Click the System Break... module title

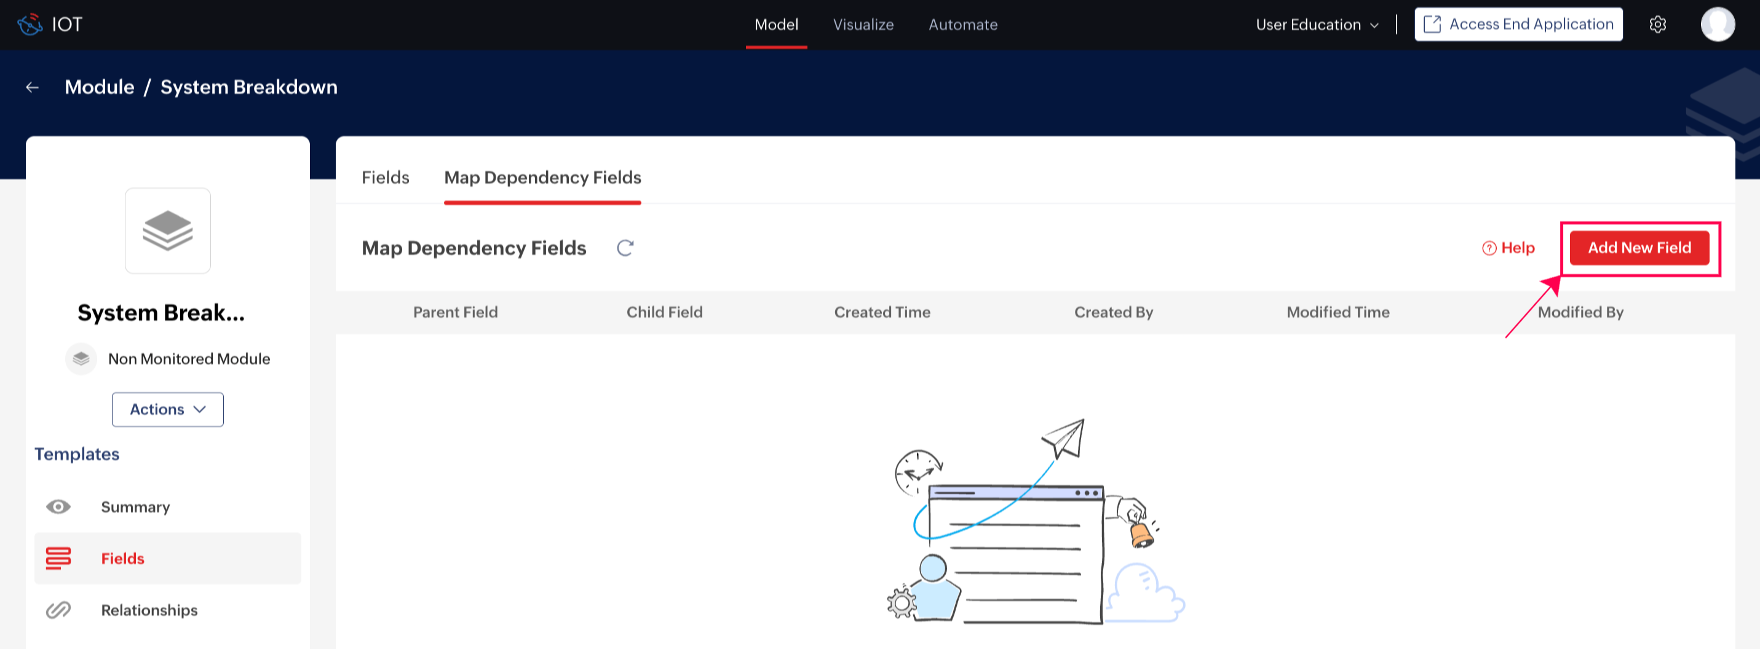tap(161, 313)
